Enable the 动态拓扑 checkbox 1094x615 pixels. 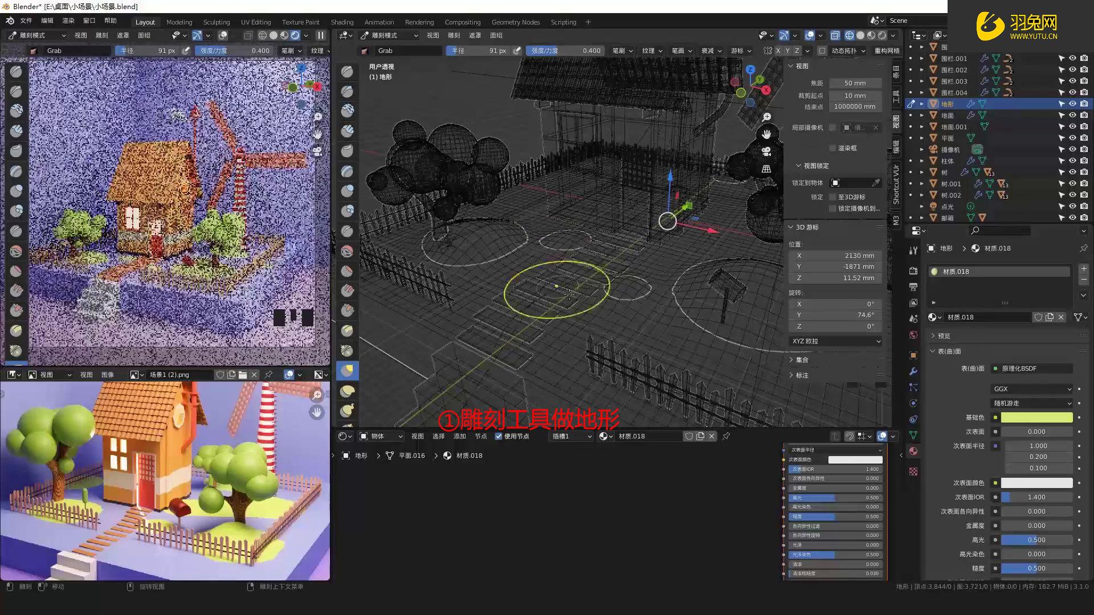tap(822, 51)
